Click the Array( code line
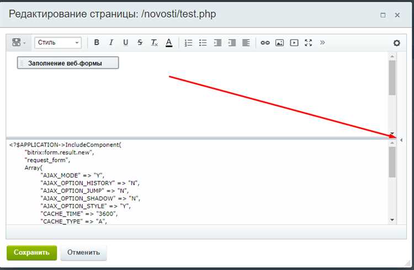414x270 pixels. (x=33, y=168)
